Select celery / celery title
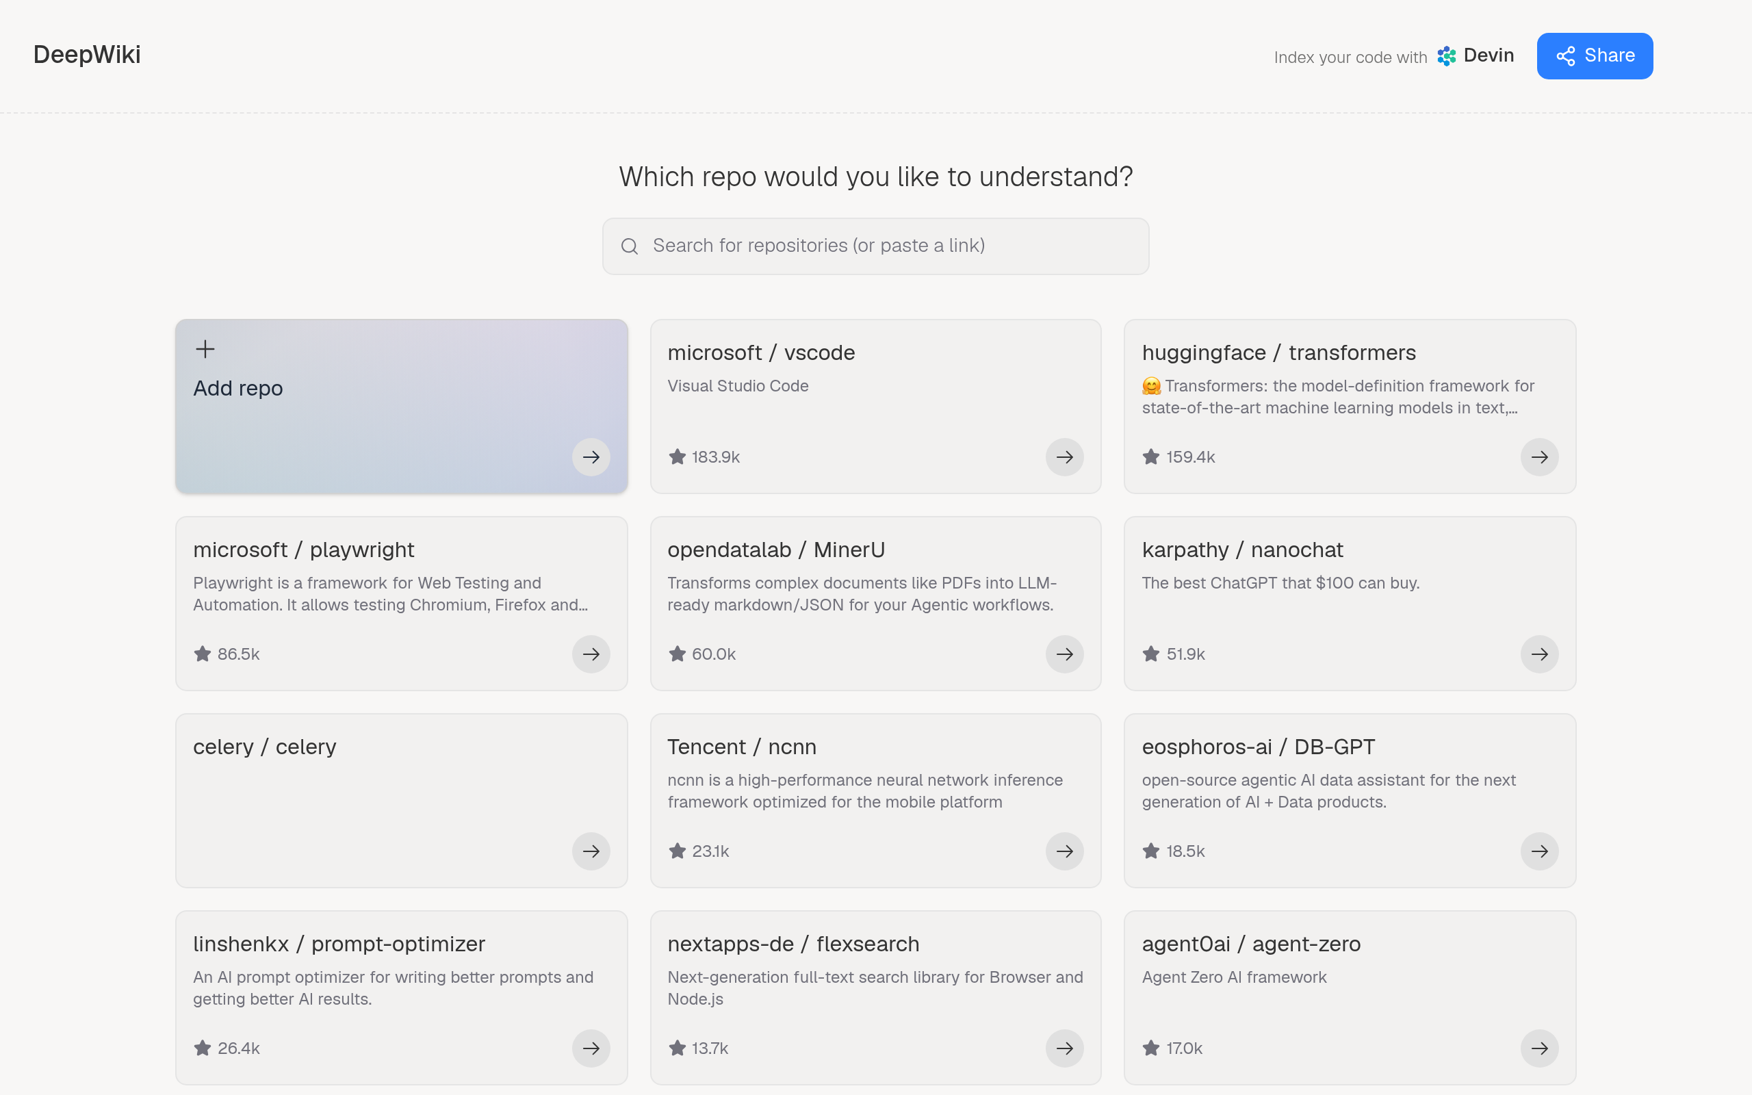Viewport: 1752px width, 1095px height. click(x=264, y=747)
